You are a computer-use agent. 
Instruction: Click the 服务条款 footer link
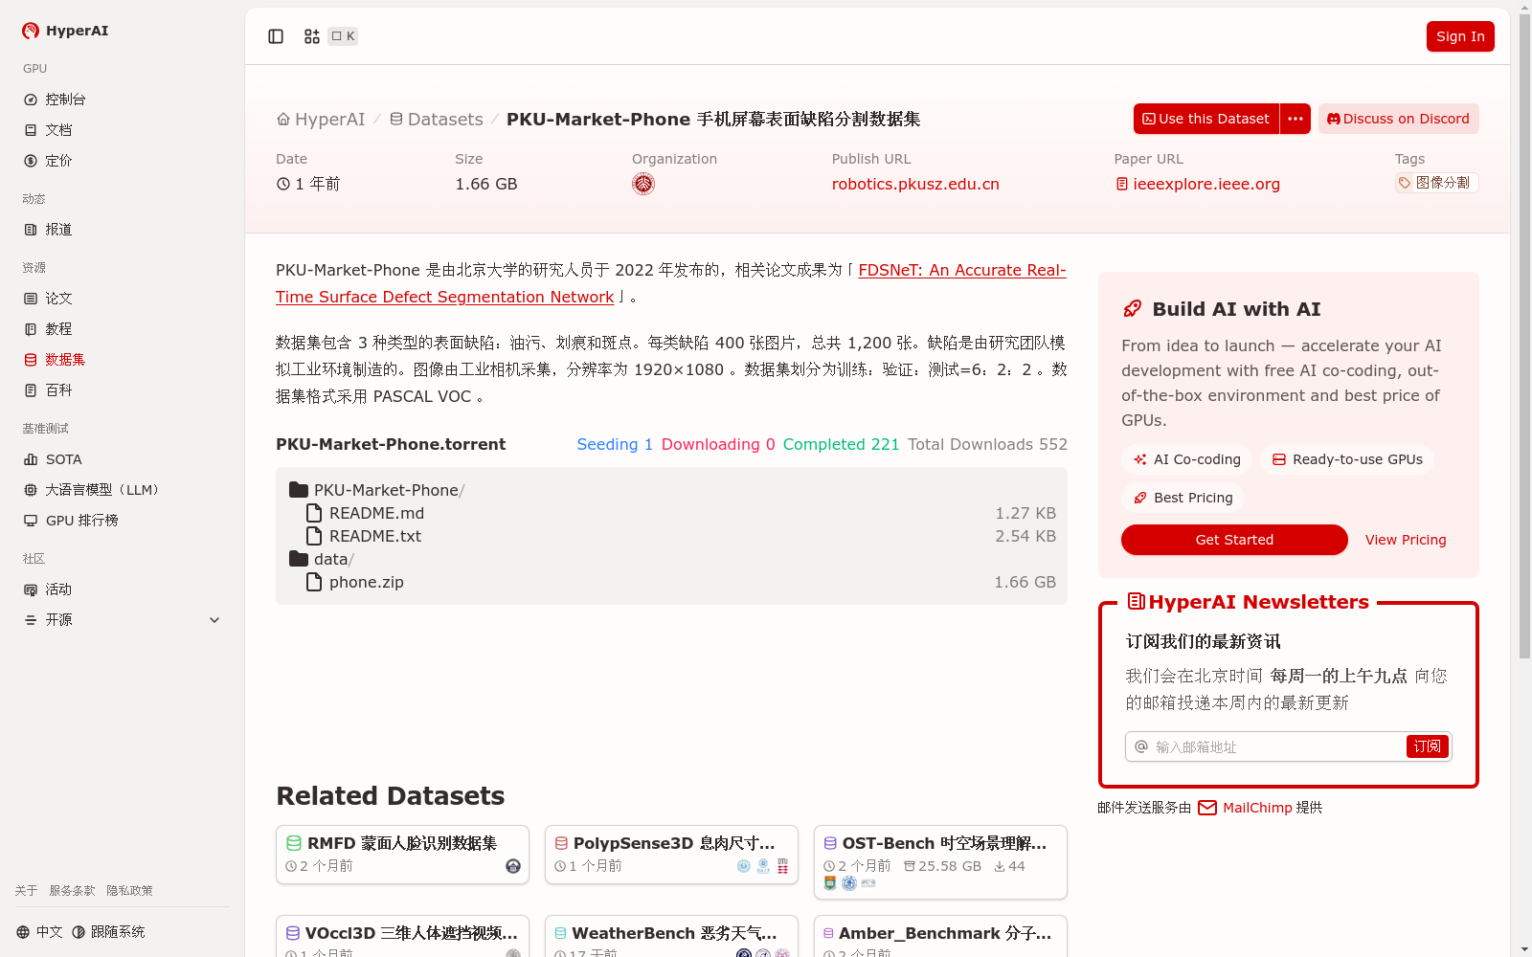pos(72,891)
